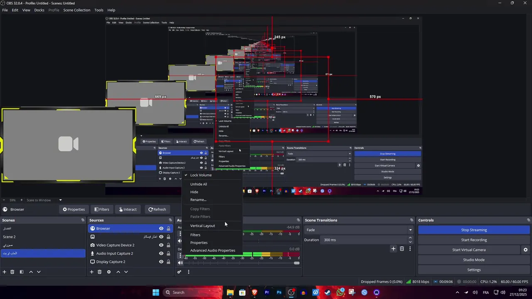This screenshot has height=299, width=532.
Task: Add a new source with plus icon
Action: point(92,272)
